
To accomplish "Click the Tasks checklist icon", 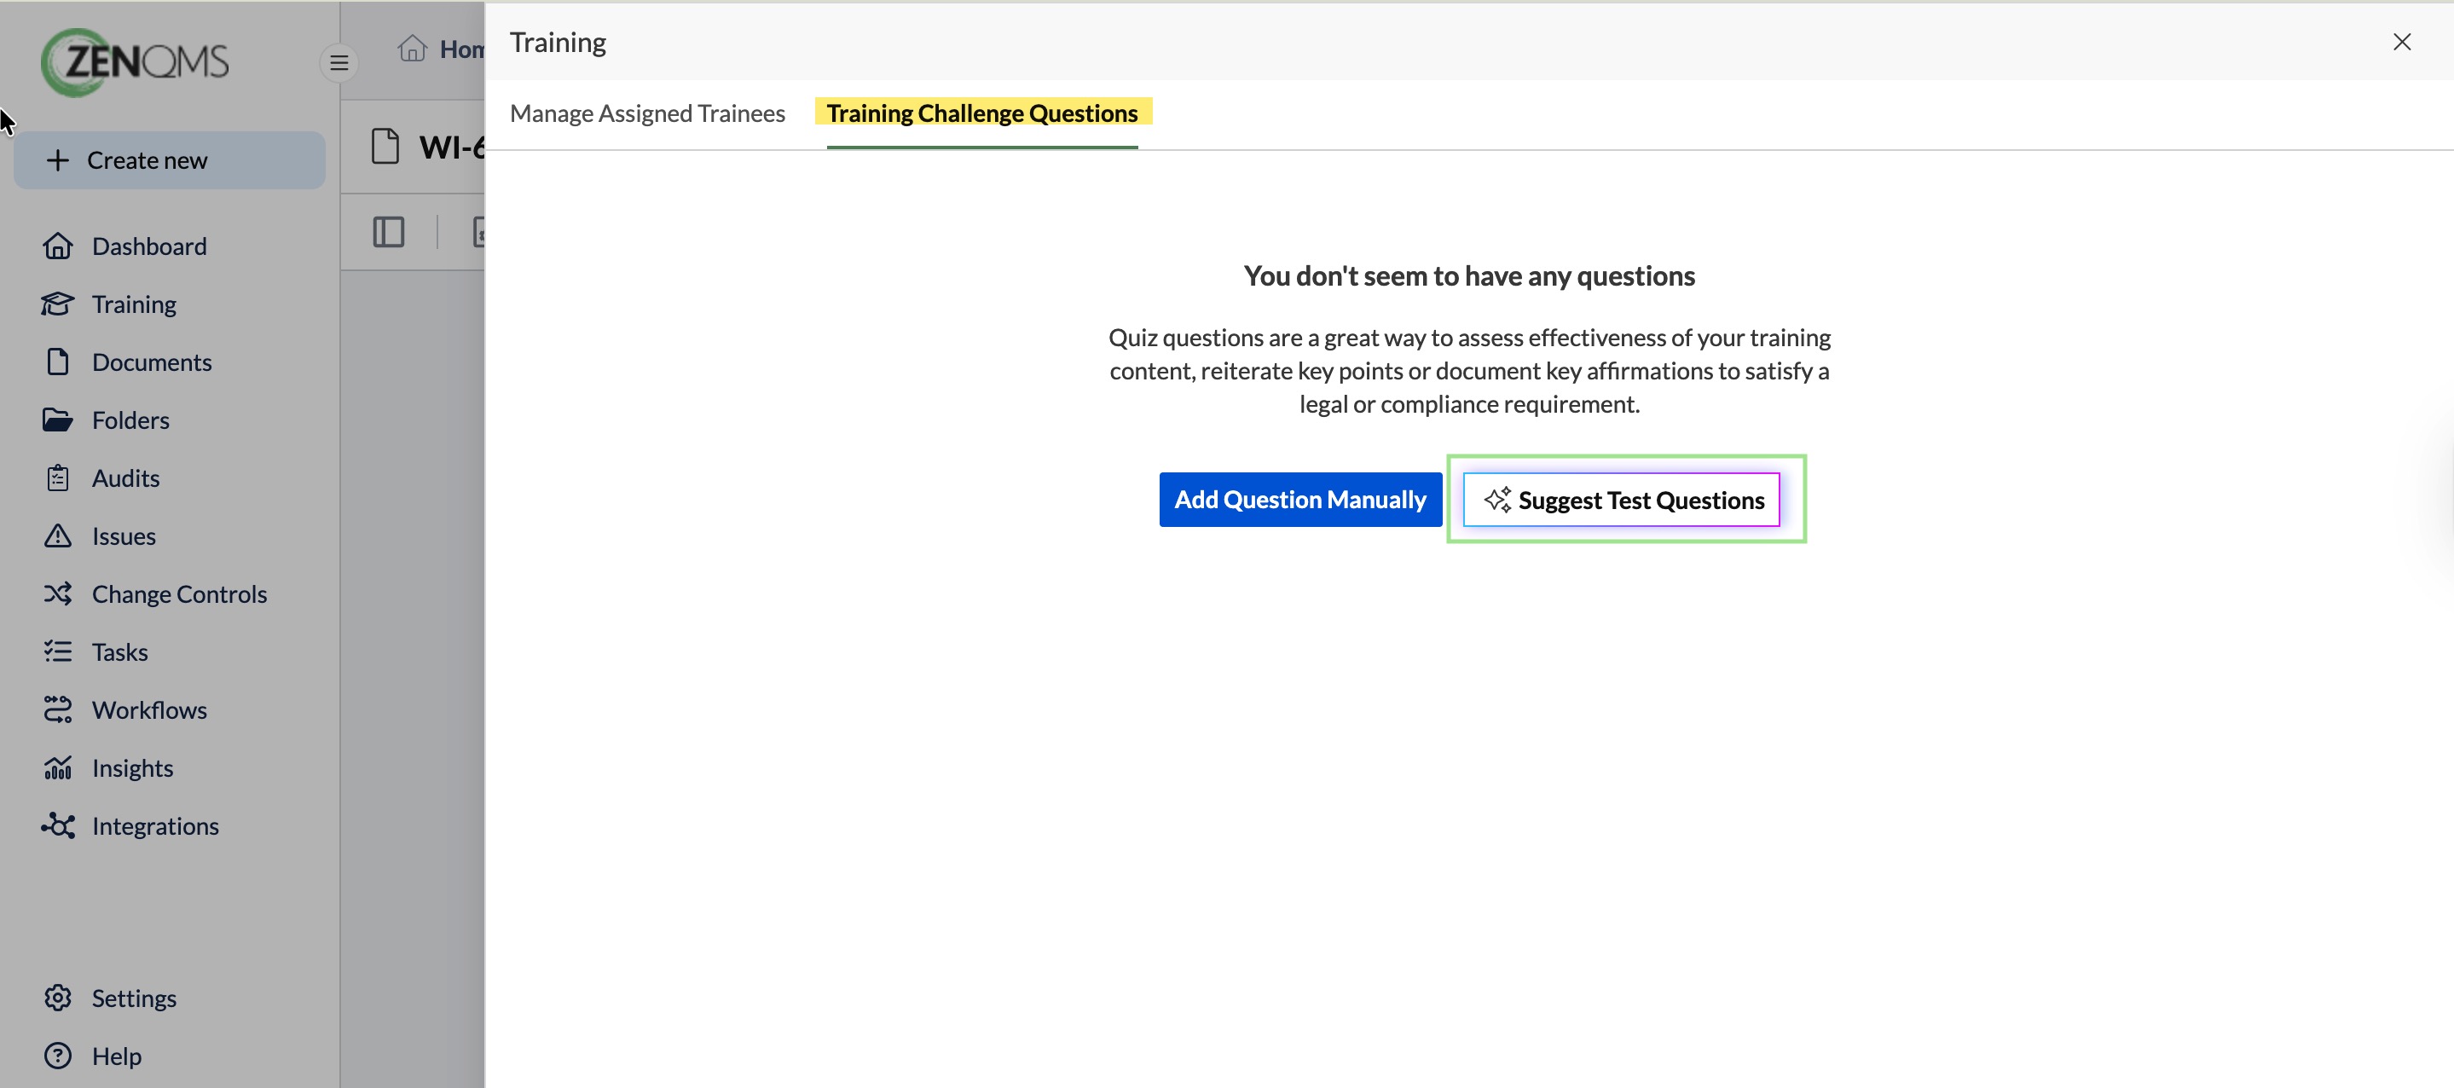I will (57, 652).
